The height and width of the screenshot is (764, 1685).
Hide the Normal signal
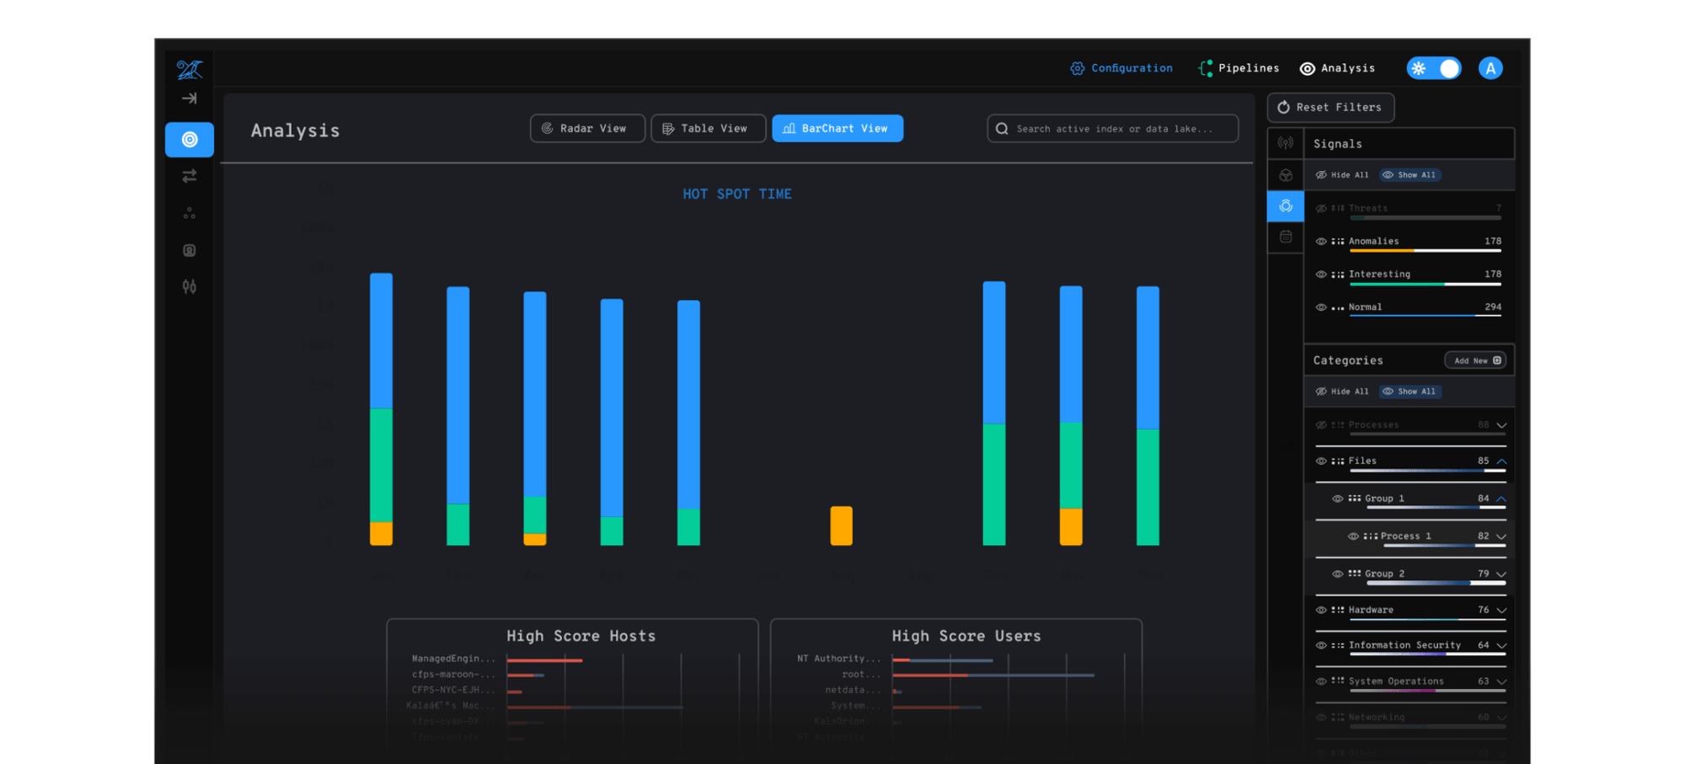(1321, 307)
